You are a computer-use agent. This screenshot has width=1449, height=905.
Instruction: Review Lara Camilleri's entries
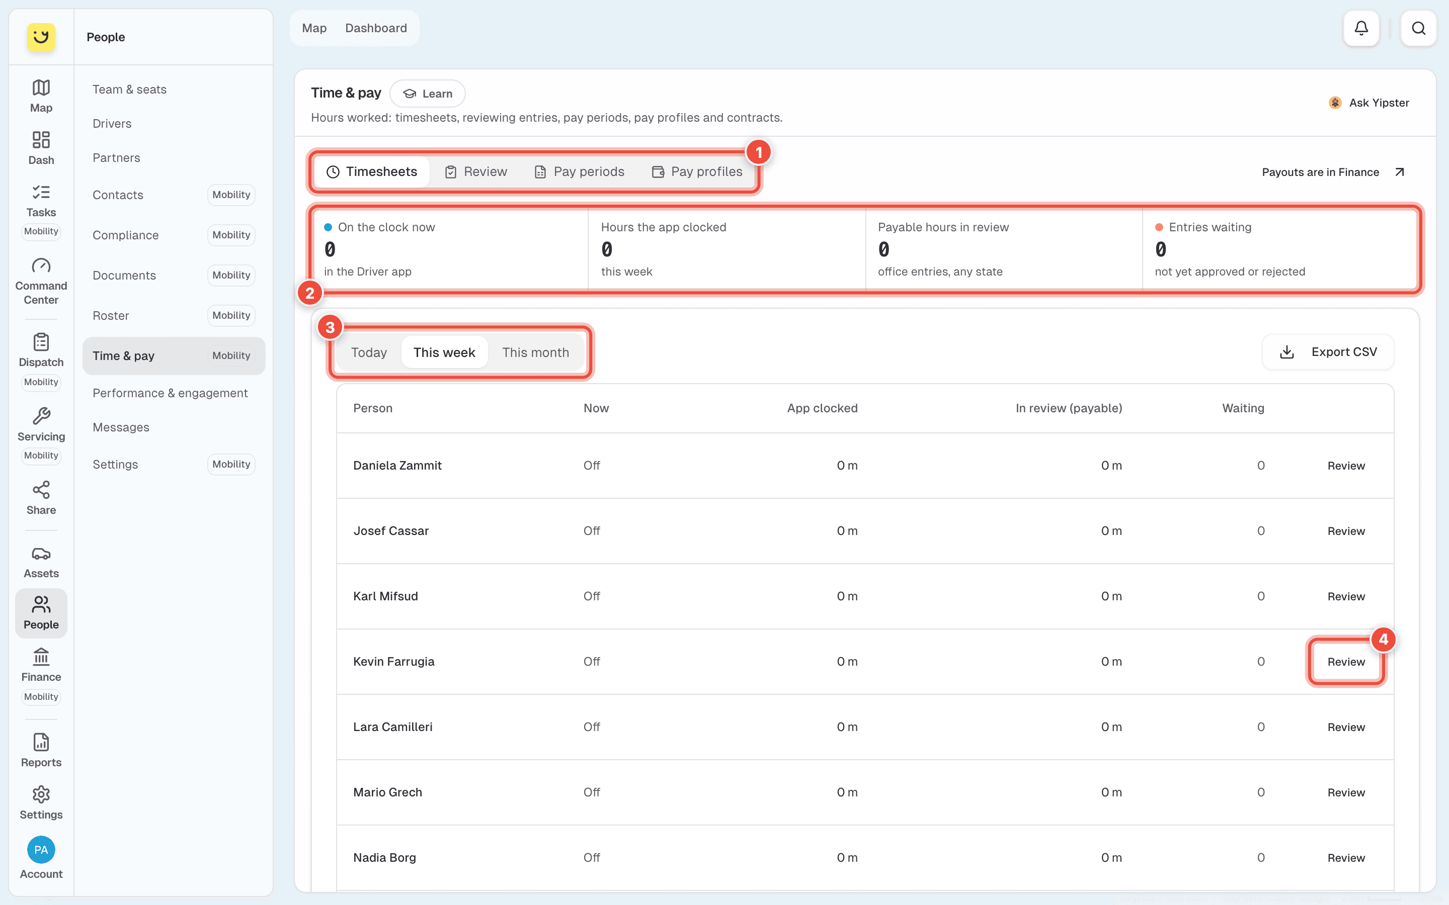coord(1346,727)
